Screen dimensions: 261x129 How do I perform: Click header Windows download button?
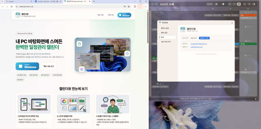pos(124,15)
